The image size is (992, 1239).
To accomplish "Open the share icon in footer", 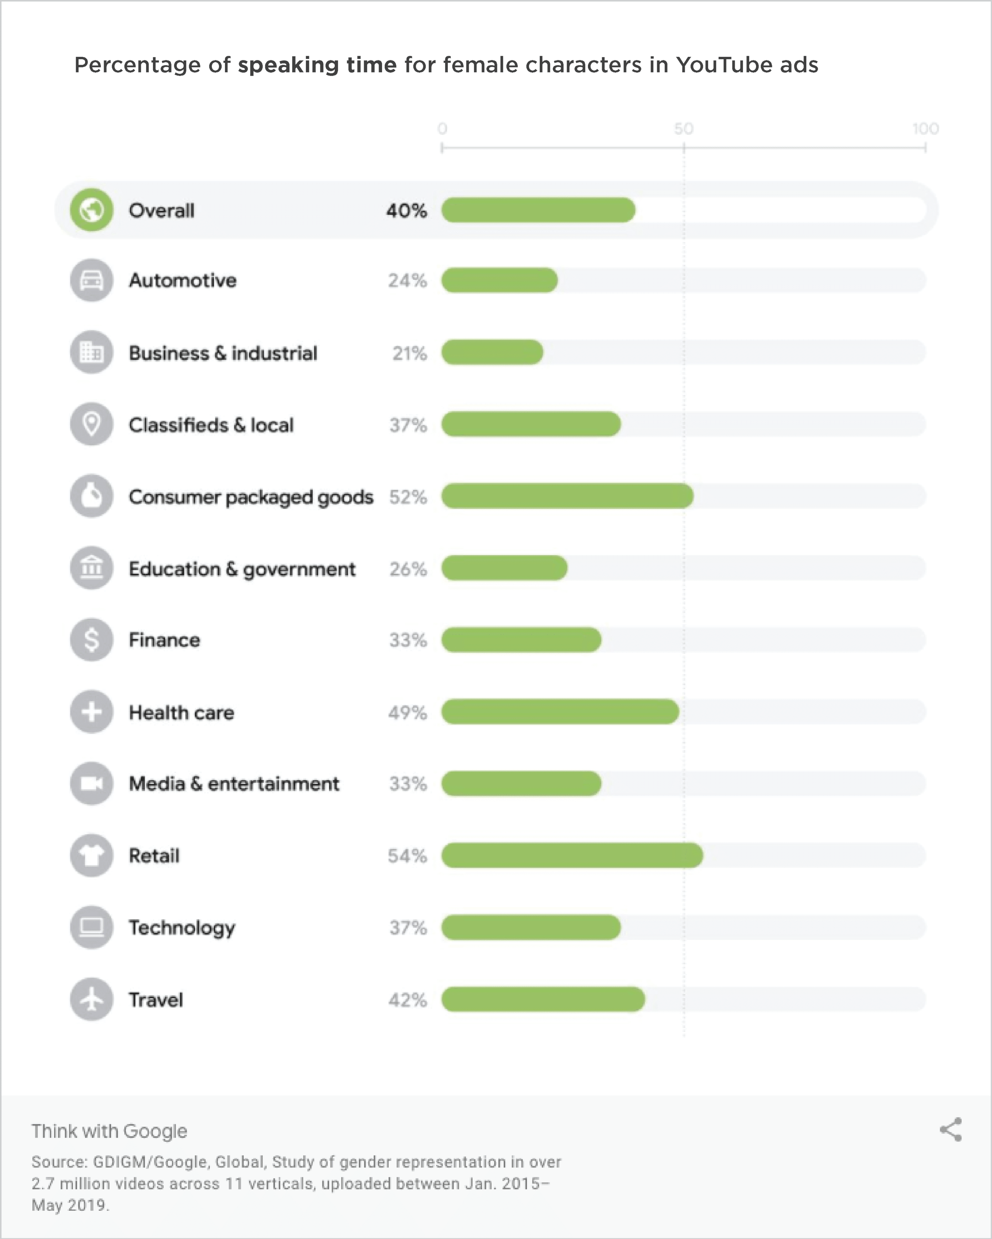I will pyautogui.click(x=951, y=1130).
